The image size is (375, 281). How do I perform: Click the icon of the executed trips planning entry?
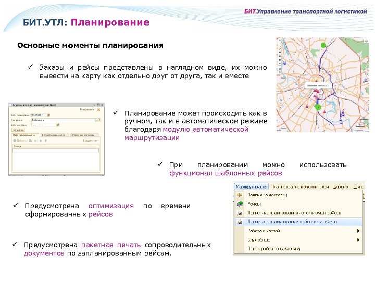coord(240,213)
